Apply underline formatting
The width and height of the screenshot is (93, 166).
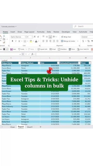[x=19, y=41]
